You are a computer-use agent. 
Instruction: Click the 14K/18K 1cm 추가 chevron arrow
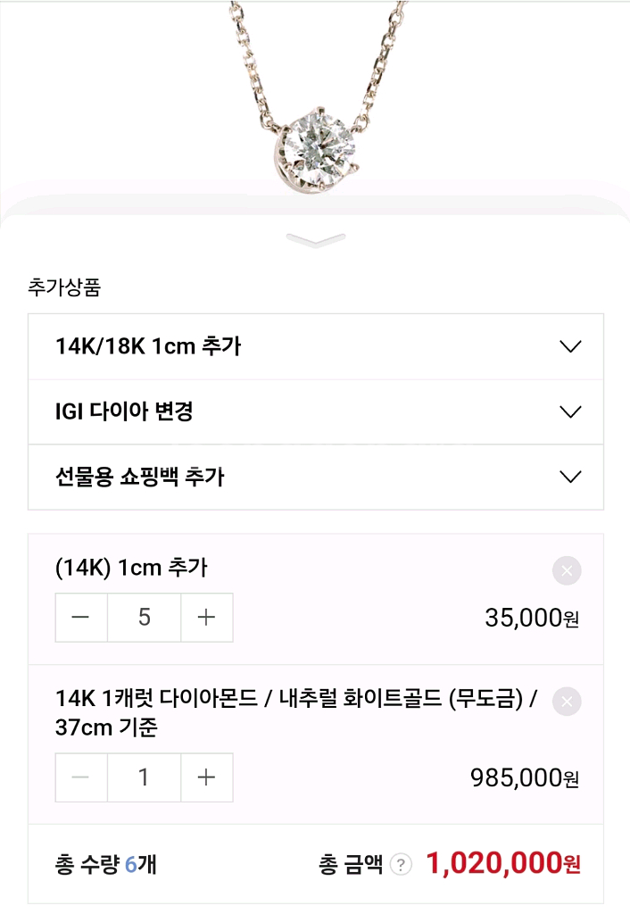(x=569, y=346)
